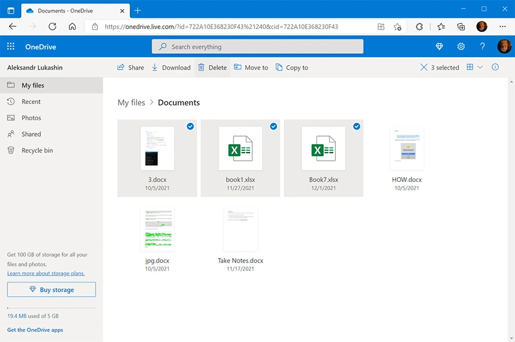Open the Book7.xlsx Excel icon
The height and width of the screenshot is (342, 515).
(x=323, y=148)
